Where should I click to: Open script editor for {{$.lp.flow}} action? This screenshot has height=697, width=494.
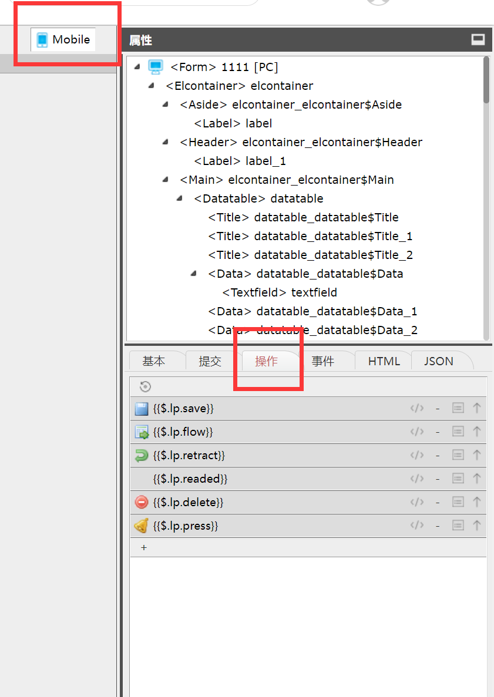pos(416,432)
